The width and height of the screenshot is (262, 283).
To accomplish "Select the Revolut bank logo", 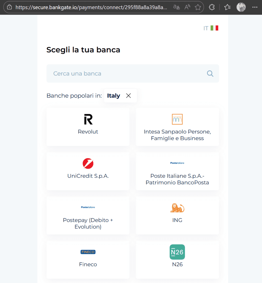I will pyautogui.click(x=88, y=119).
